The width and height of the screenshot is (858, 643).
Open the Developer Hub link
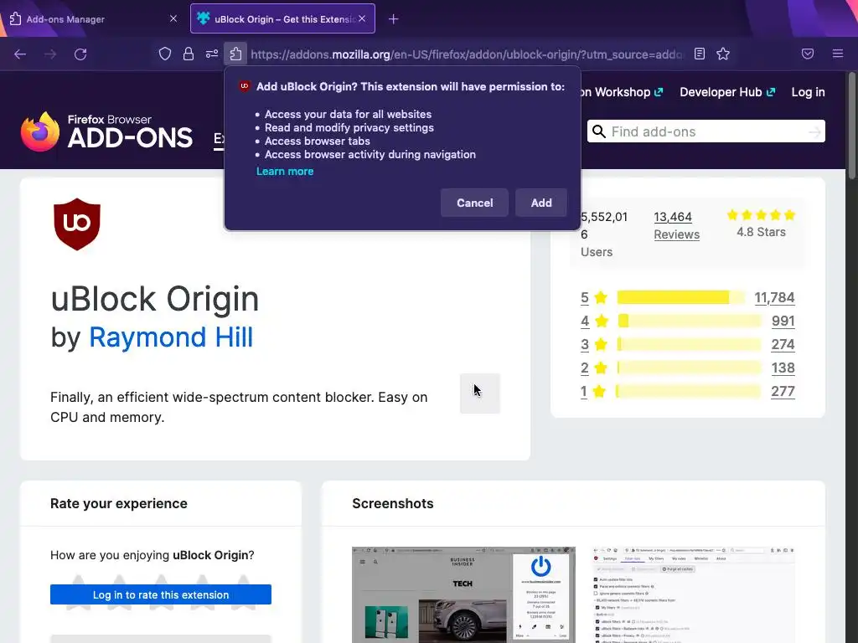727,92
